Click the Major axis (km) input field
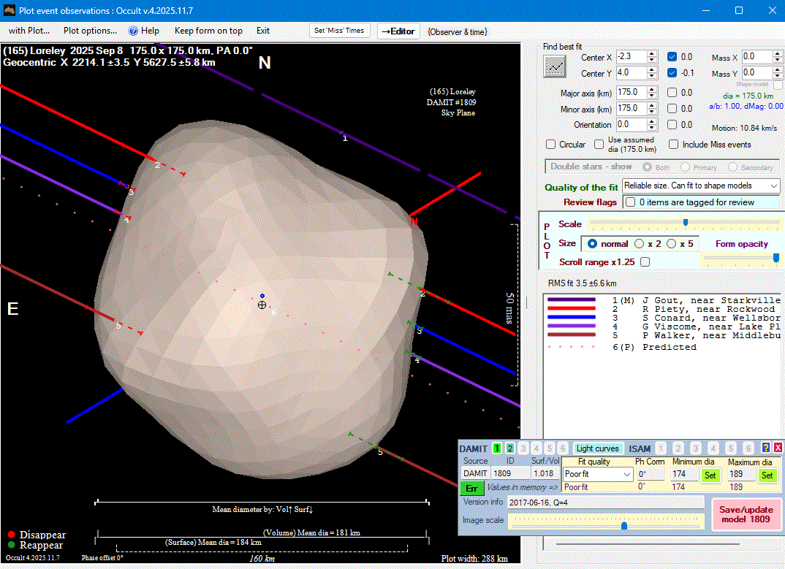This screenshot has height=569, width=785. [631, 92]
